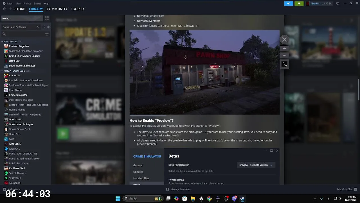Click the Steam back navigation arrow
360x203 pixels.
(x=4, y=9)
